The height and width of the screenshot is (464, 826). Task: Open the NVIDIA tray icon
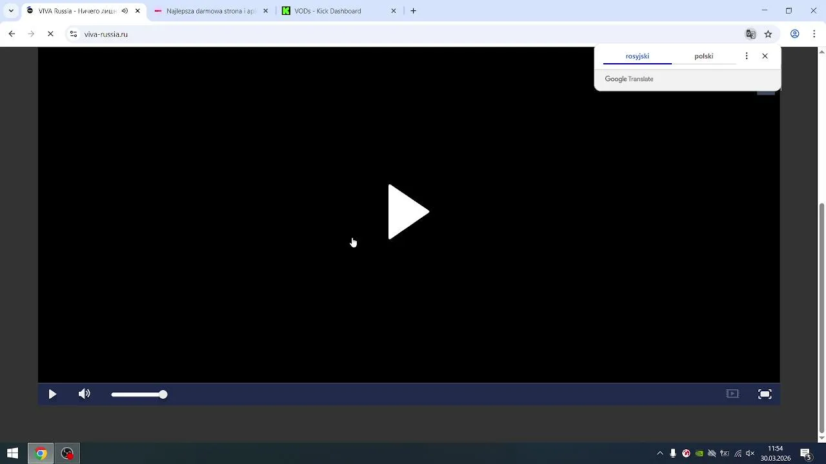point(699,454)
